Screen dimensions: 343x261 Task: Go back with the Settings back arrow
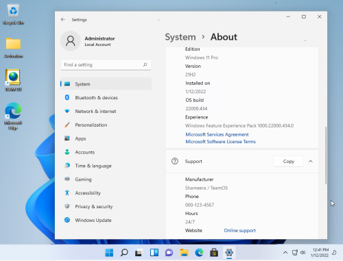coord(63,20)
